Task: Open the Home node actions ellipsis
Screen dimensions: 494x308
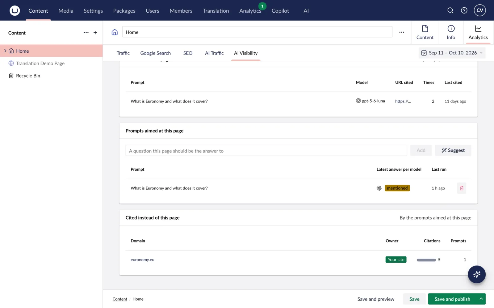Action: click(402, 32)
